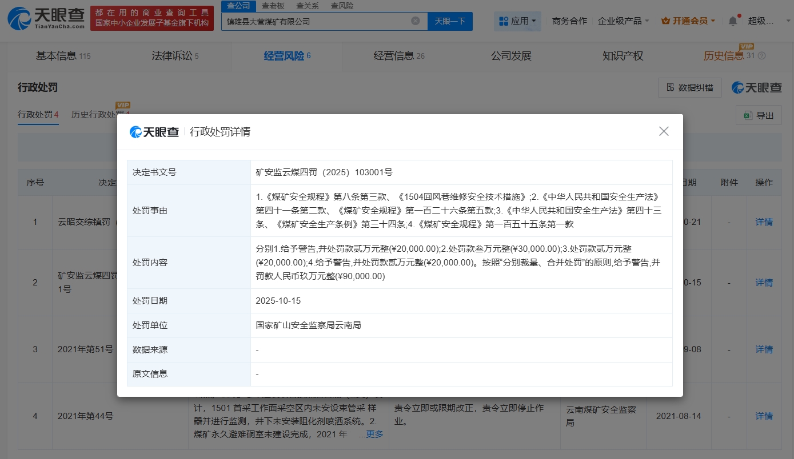Switch to the 查公司 search tab
This screenshot has width=794, height=459.
pos(238,6)
